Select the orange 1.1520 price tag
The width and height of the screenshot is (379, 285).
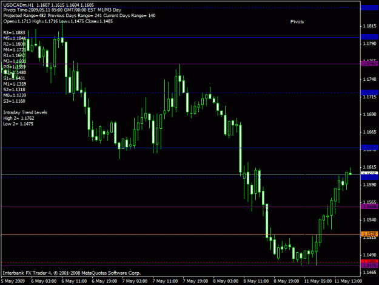(x=369, y=234)
